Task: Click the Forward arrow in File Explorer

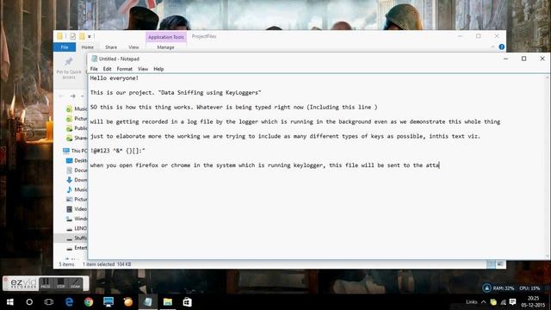Action: pyautogui.click(x=72, y=96)
